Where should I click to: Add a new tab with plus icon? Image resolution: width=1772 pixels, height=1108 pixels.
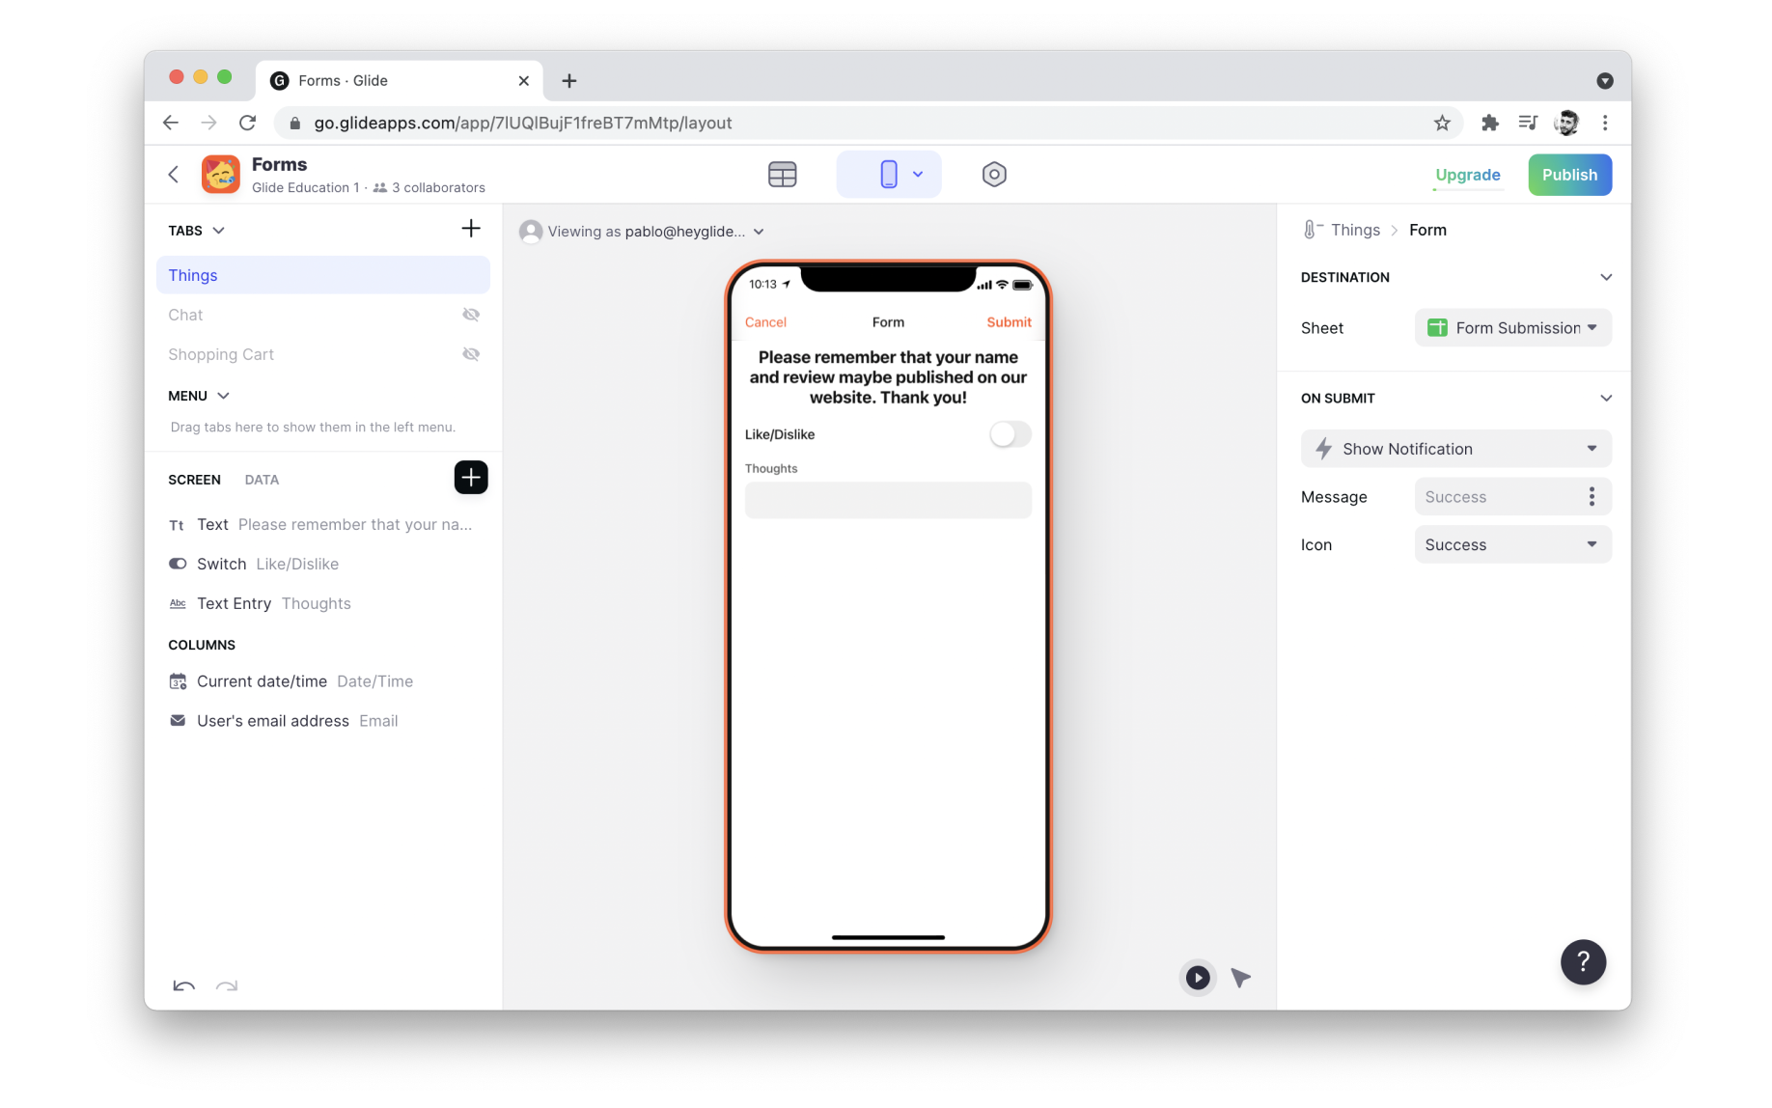click(x=470, y=229)
